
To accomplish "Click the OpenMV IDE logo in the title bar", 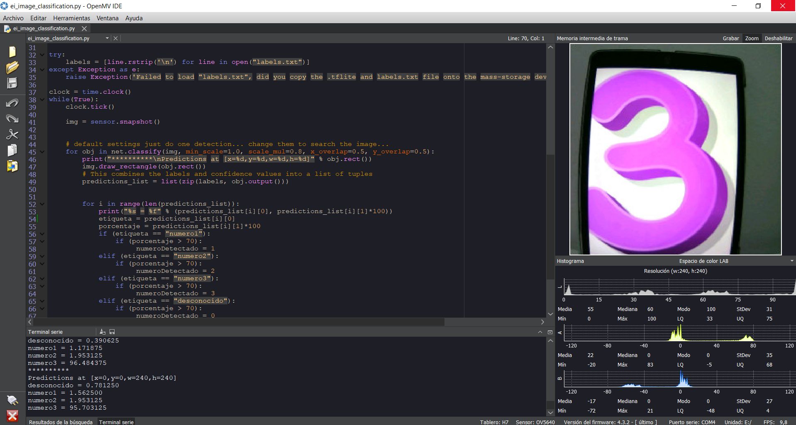I will 4,6.
